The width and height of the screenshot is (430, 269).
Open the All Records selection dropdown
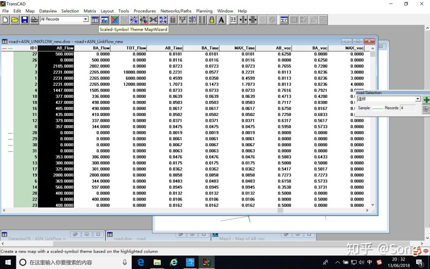coord(86,19)
